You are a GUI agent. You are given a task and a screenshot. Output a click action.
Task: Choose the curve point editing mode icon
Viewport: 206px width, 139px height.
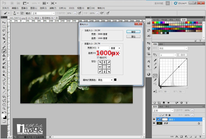tap(155, 76)
